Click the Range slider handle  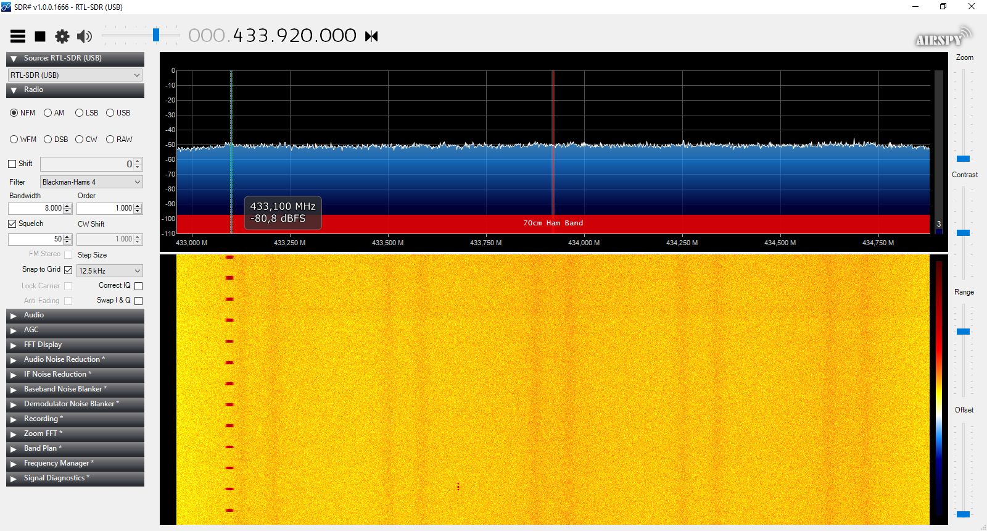click(963, 332)
